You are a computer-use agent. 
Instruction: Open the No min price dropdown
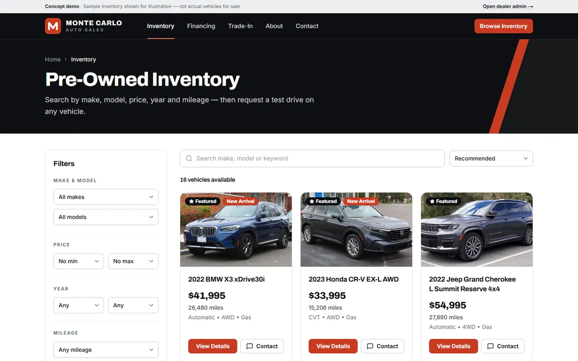click(79, 261)
